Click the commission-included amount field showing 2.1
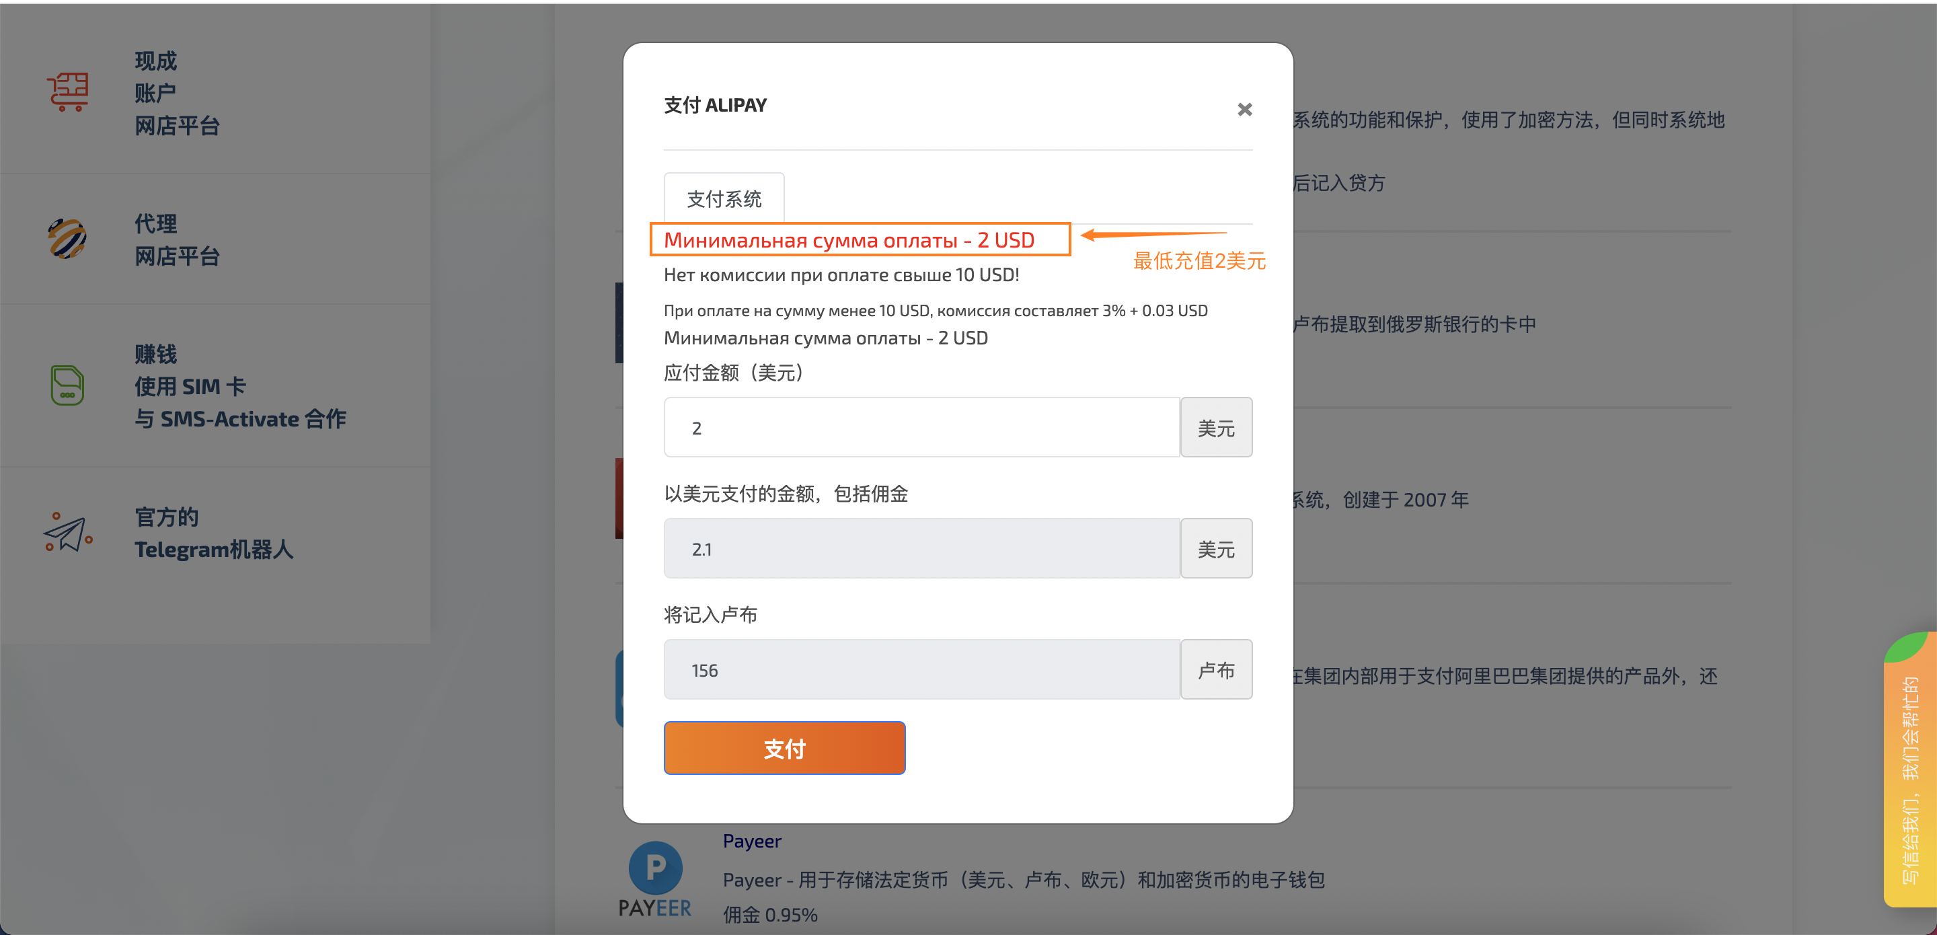Viewport: 1937px width, 935px height. [921, 549]
